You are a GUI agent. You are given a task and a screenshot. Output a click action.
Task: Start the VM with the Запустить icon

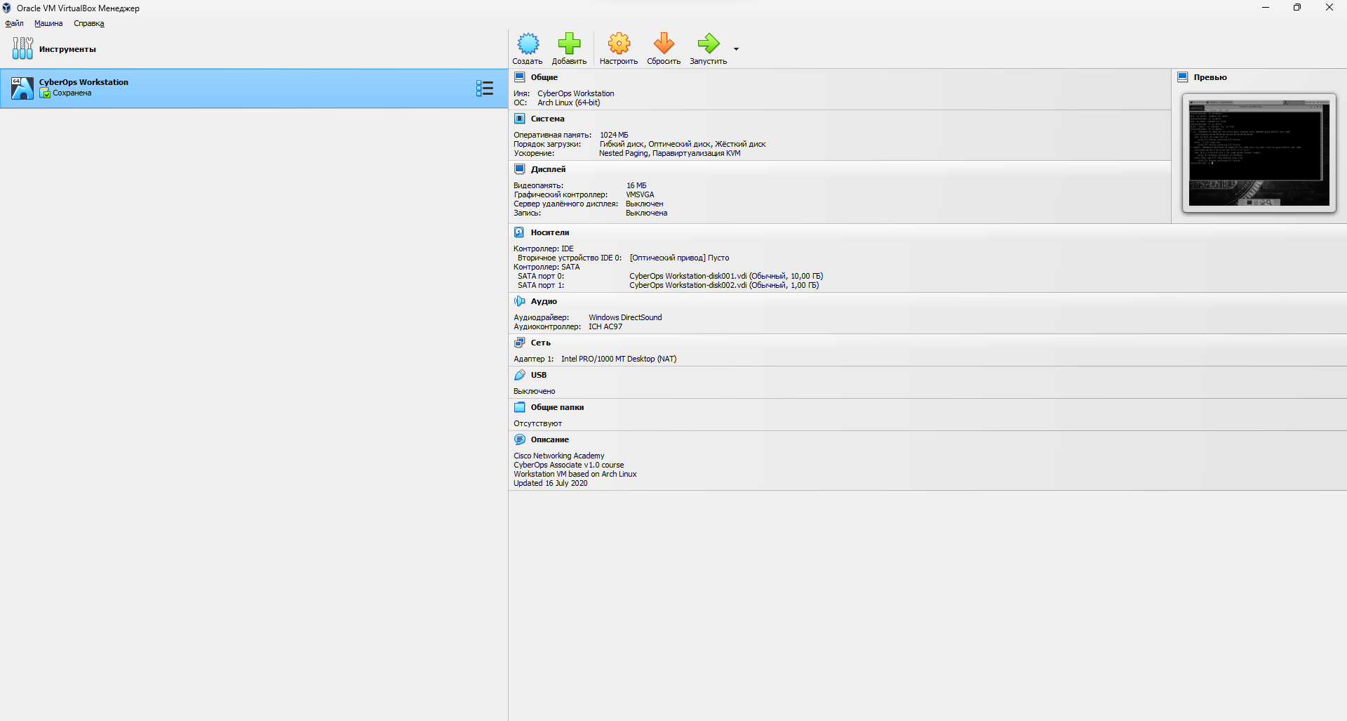[x=708, y=44]
